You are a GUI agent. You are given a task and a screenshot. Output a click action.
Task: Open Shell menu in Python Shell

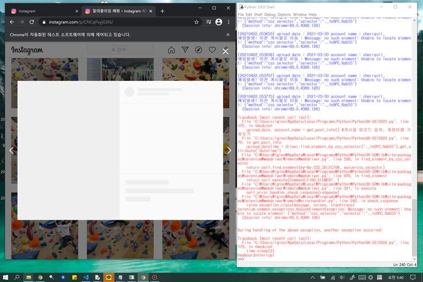tap(258, 14)
